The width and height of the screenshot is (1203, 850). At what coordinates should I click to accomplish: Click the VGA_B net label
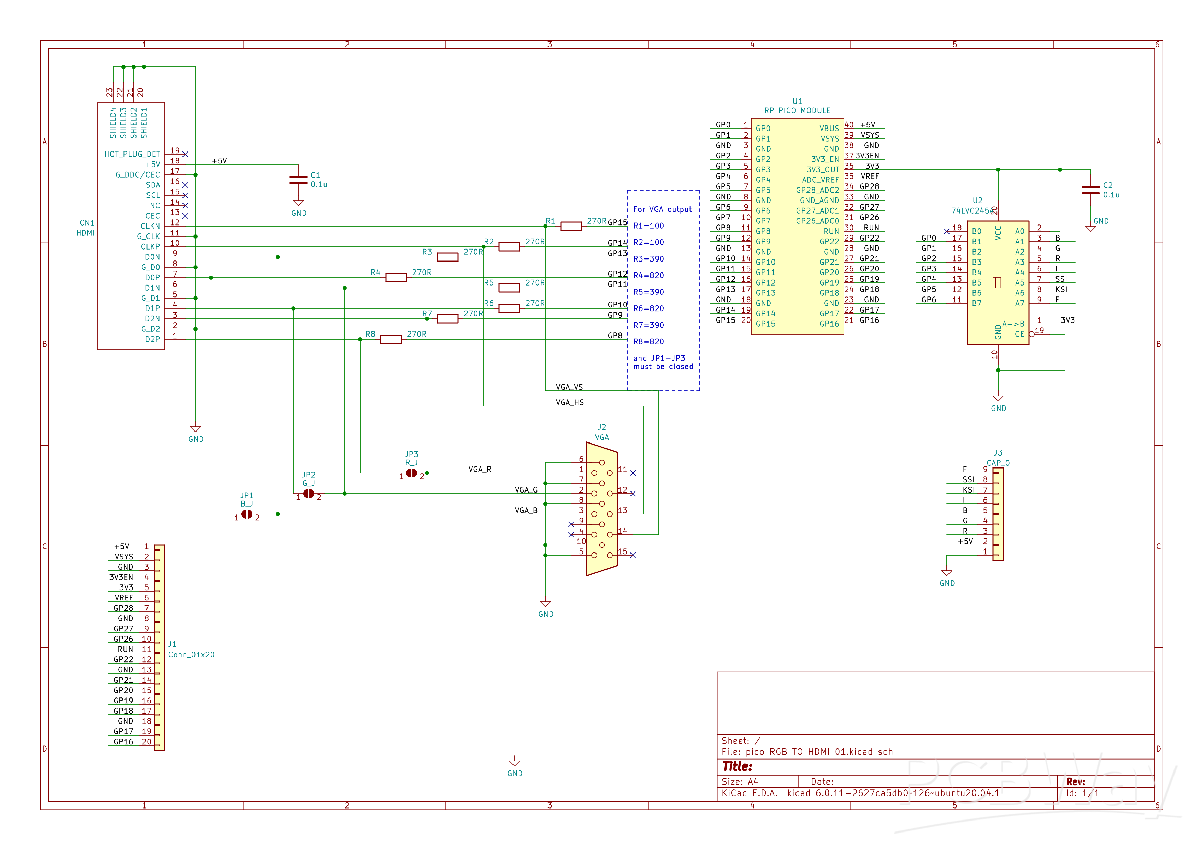(x=526, y=510)
